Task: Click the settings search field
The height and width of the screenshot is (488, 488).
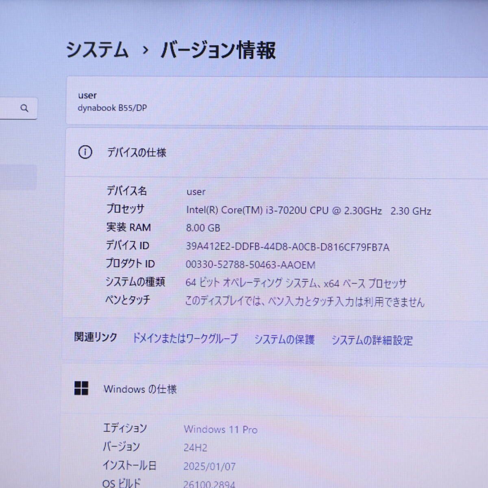Action: point(18,108)
